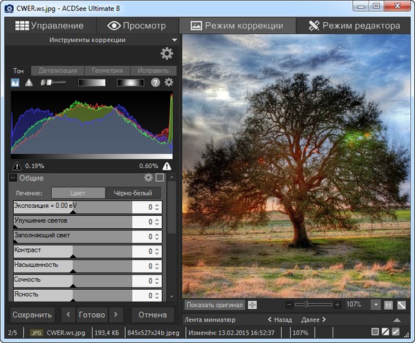This screenshot has width=415, height=343.
Task: Click the fullscreen icon beside Показать оригинал
Action: [x=253, y=304]
